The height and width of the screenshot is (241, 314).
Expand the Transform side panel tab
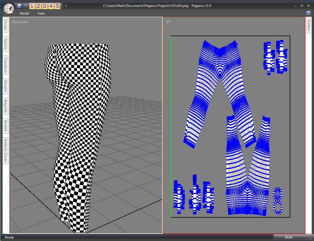pyautogui.click(x=5, y=65)
